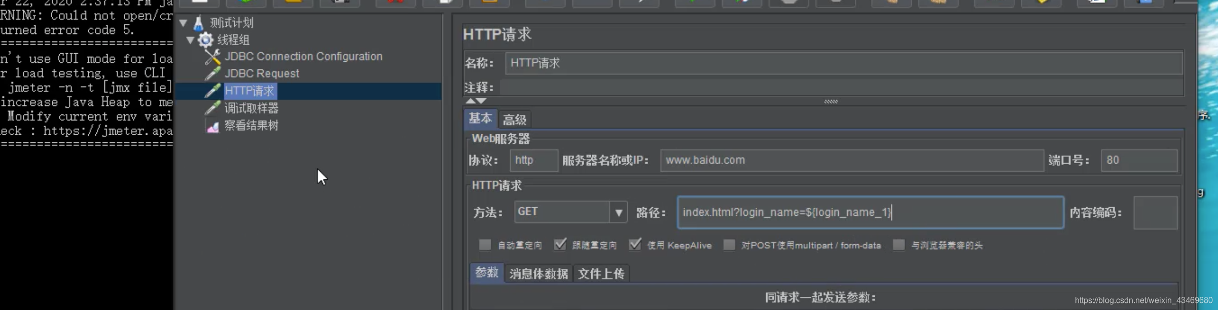The width and height of the screenshot is (1218, 310).
Task: Select 调试取样器 in the tree
Action: (252, 108)
